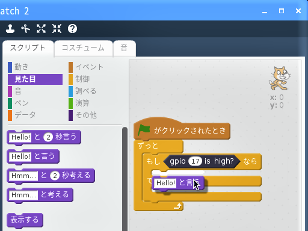Open block help question mark tool
Image resolution: width=308 pixels, height=231 pixels.
(72, 29)
